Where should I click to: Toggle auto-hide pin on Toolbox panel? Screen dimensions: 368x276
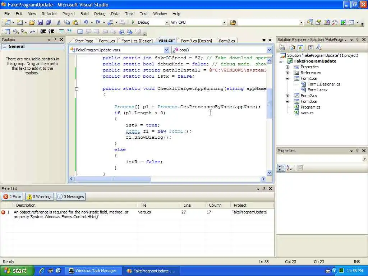coord(55,40)
